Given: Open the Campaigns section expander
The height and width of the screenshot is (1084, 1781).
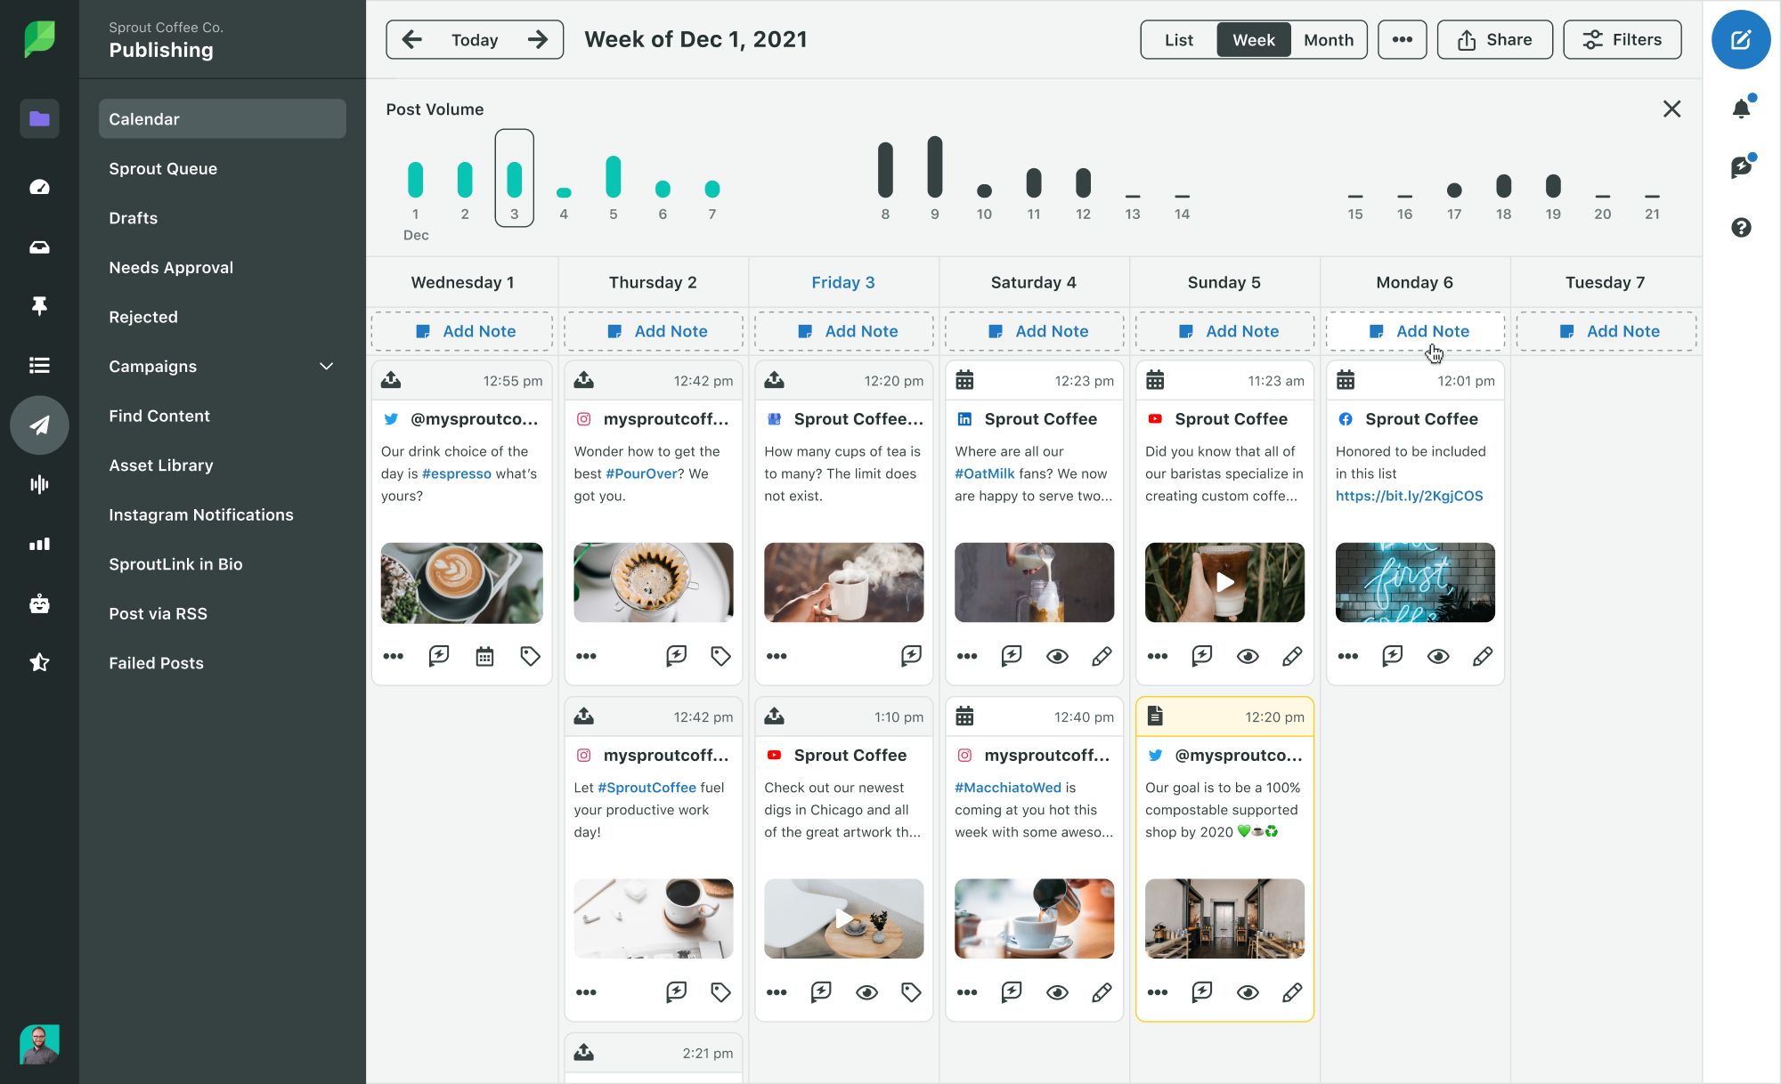Looking at the screenshot, I should tap(326, 366).
